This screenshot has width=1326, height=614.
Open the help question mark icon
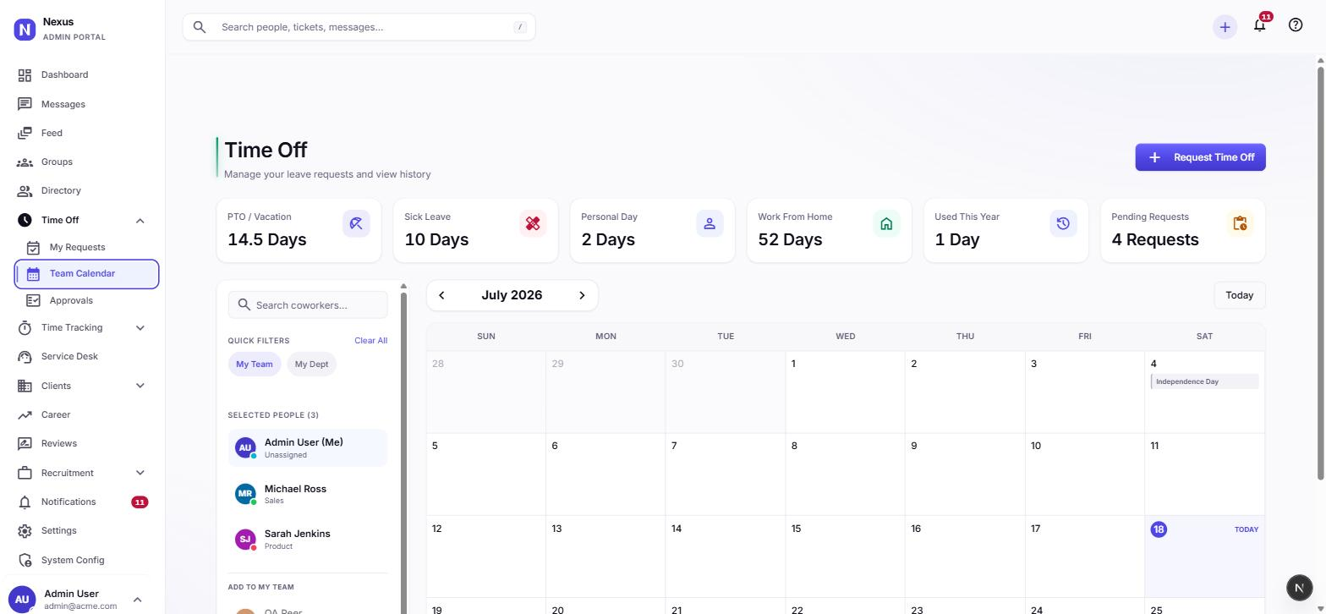1296,25
